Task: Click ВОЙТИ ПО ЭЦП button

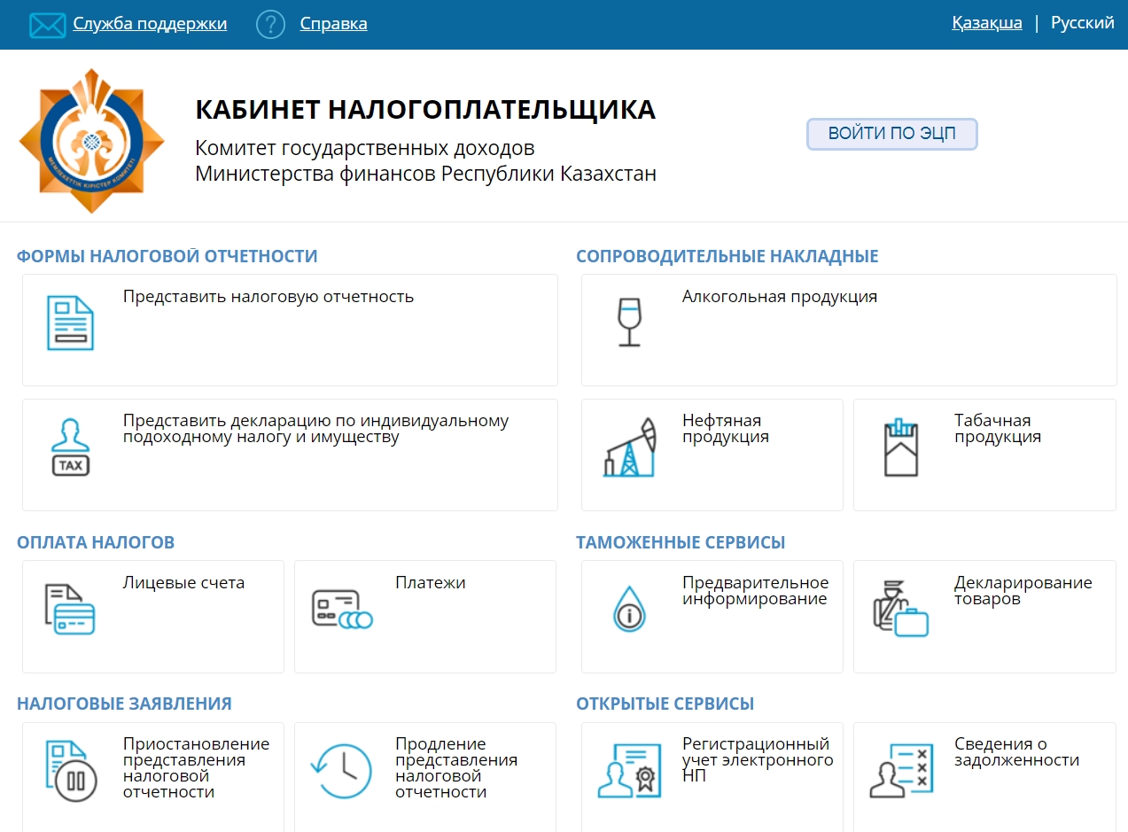Action: (x=892, y=135)
